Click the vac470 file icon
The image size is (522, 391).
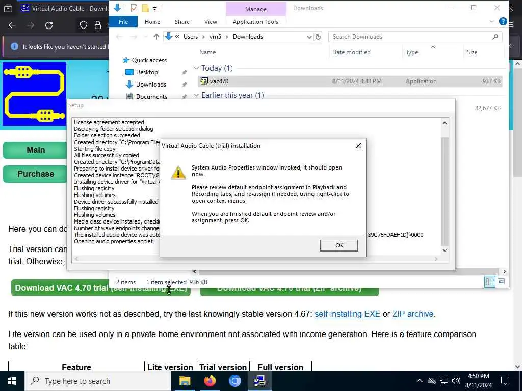click(x=204, y=81)
